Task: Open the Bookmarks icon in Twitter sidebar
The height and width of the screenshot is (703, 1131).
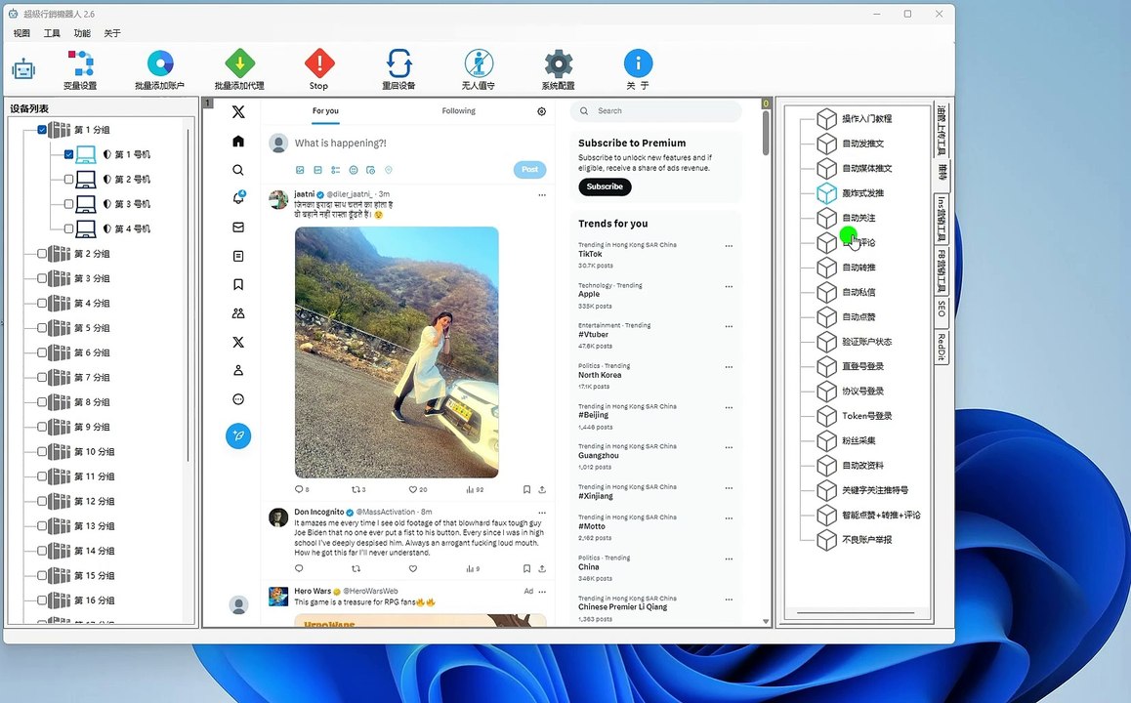Action: coord(238,285)
